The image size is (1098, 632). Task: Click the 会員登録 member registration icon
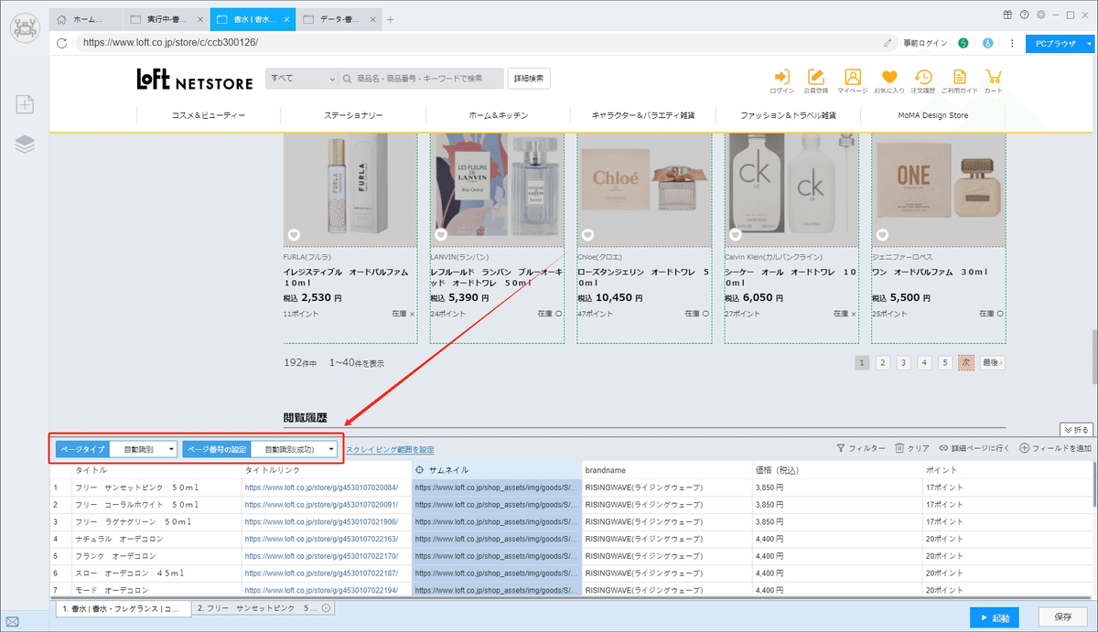[816, 80]
